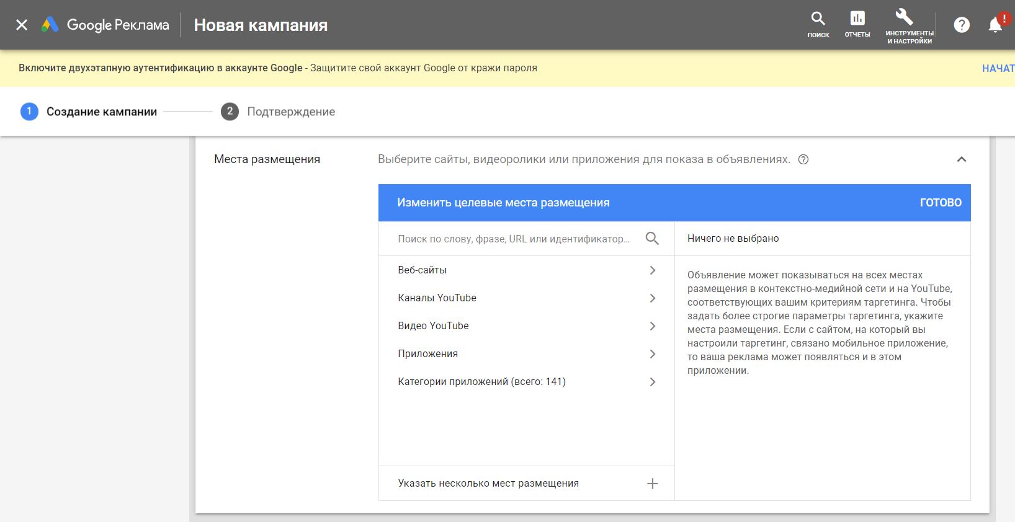Expand Каналы YouTube category
1015x522 pixels.
coord(527,298)
